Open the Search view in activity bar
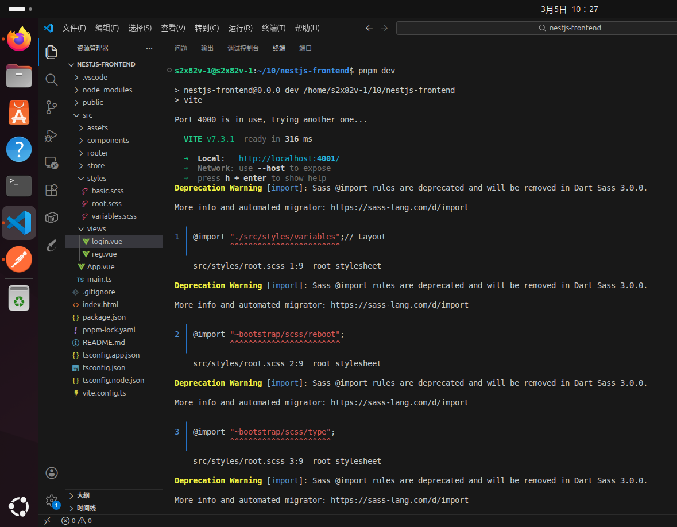Viewport: 677px width, 527px height. pyautogui.click(x=52, y=80)
